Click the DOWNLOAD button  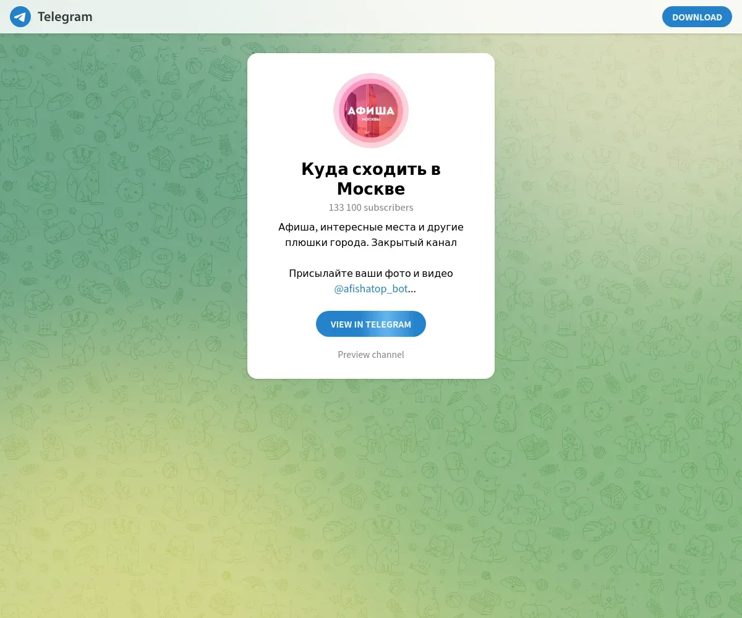pyautogui.click(x=697, y=17)
